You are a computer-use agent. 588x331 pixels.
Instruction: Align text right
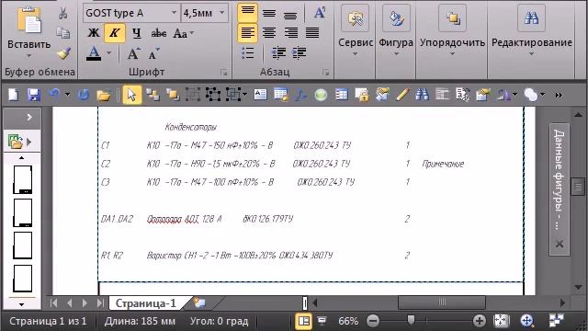290,33
